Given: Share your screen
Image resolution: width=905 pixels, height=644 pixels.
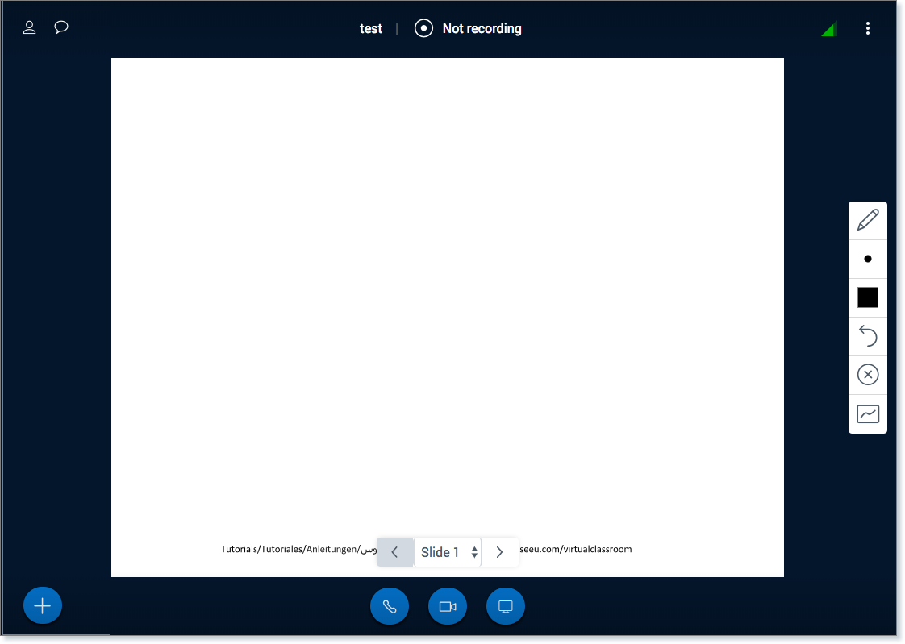Looking at the screenshot, I should click(x=505, y=605).
